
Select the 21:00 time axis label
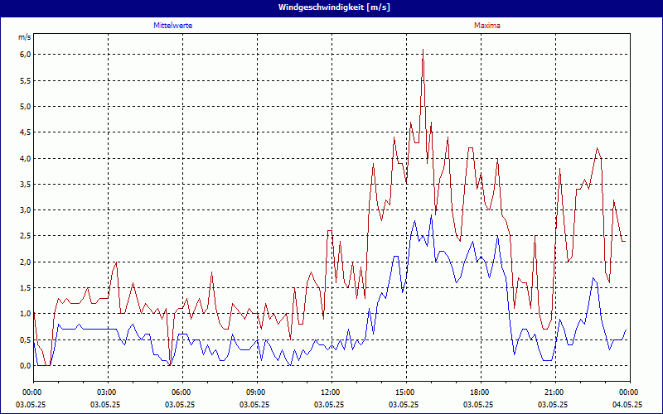(x=554, y=392)
